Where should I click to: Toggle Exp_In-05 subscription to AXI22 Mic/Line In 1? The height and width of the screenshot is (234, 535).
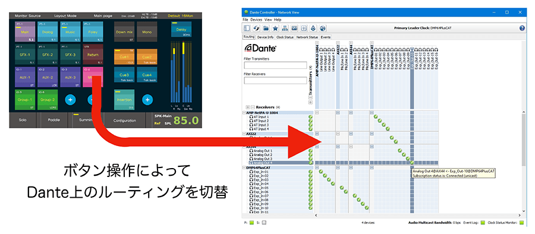click(x=342, y=188)
